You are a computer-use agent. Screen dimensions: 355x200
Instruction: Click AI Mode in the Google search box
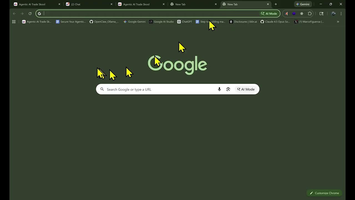coord(246,89)
